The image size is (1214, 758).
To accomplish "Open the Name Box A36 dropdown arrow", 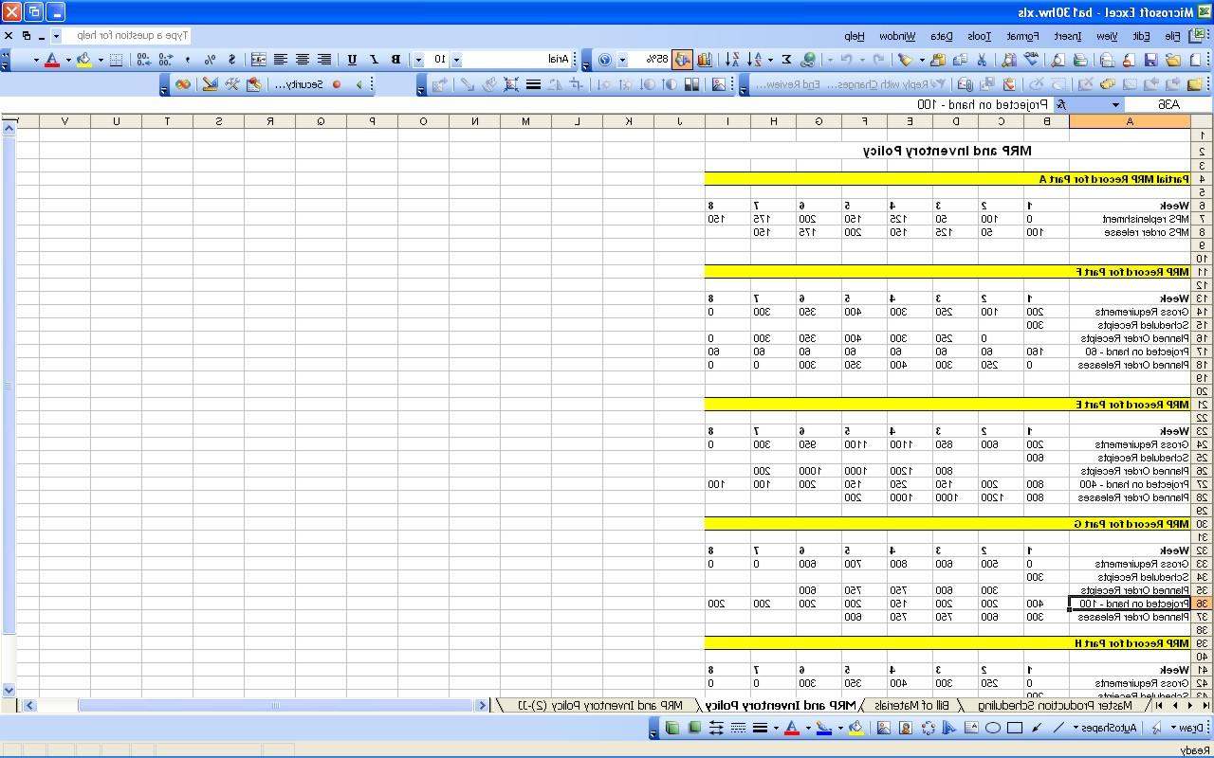I will click(x=1115, y=105).
